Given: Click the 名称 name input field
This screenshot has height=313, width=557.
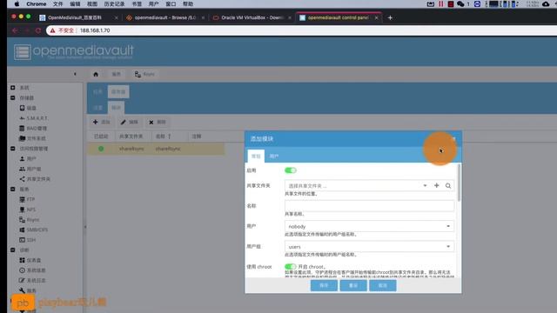Looking at the screenshot, I should (369, 206).
